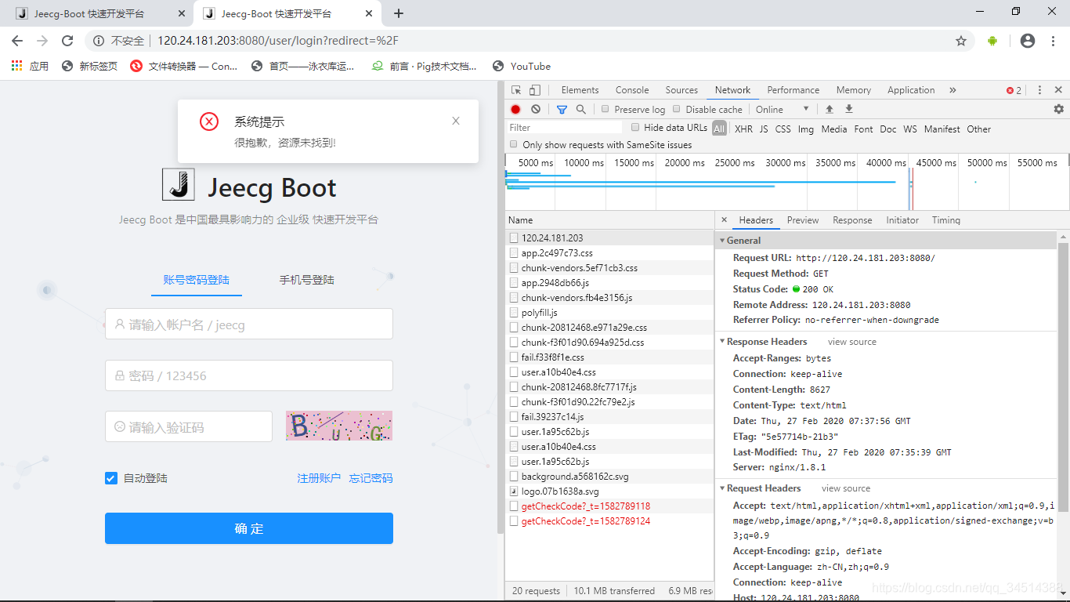Image resolution: width=1070 pixels, height=602 pixels.
Task: Clear the network log icon
Action: 536,110
